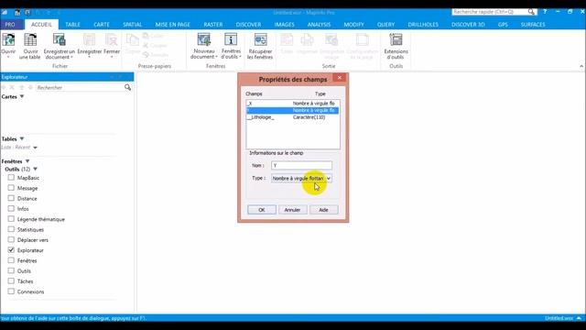Image resolution: width=586 pixels, height=330 pixels.
Task: Click the Aide button
Action: click(323, 210)
